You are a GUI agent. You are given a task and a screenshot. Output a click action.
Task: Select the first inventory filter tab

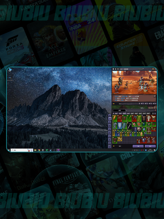117,113
